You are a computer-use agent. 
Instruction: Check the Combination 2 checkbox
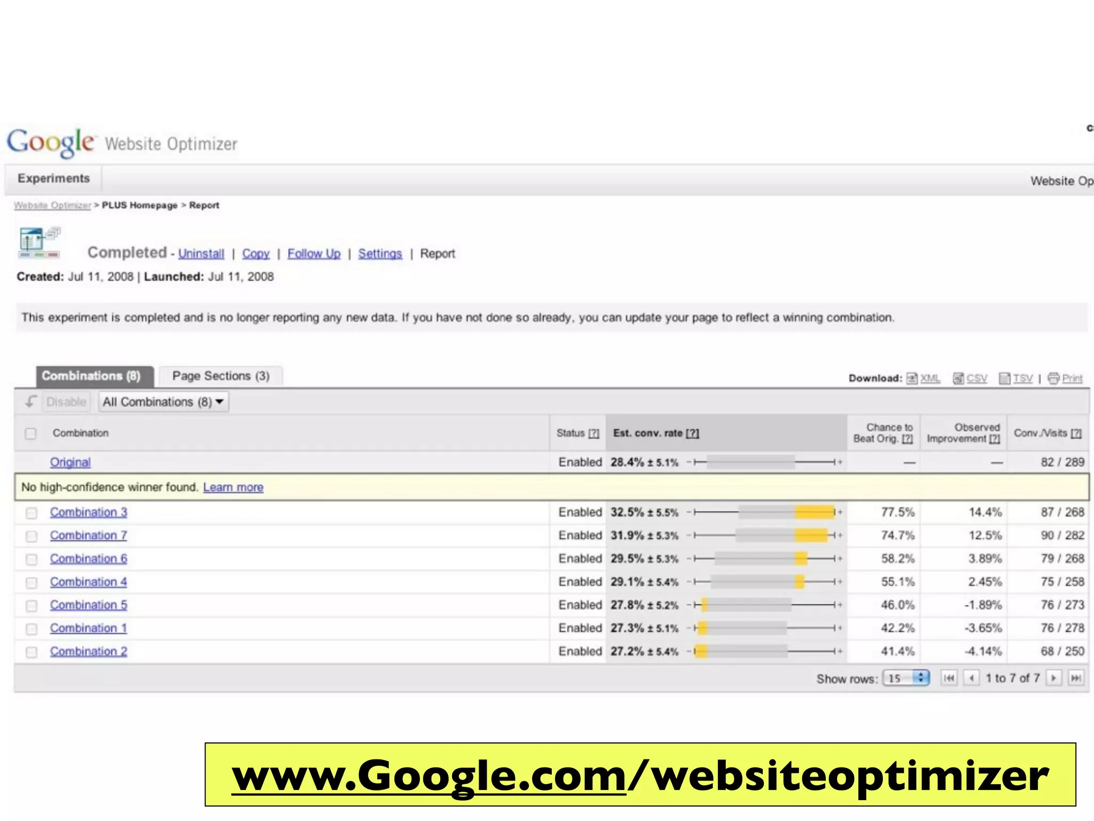[32, 652]
